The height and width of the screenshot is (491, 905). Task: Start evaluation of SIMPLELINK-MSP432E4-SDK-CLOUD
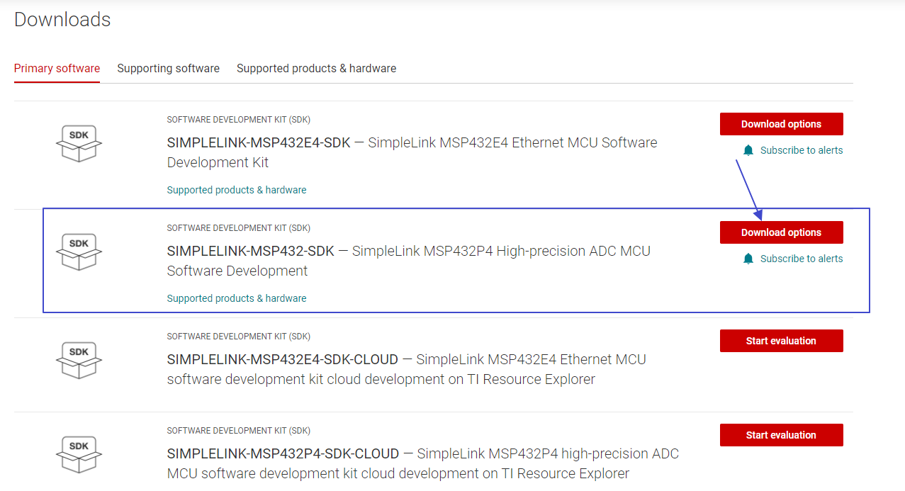coord(781,341)
